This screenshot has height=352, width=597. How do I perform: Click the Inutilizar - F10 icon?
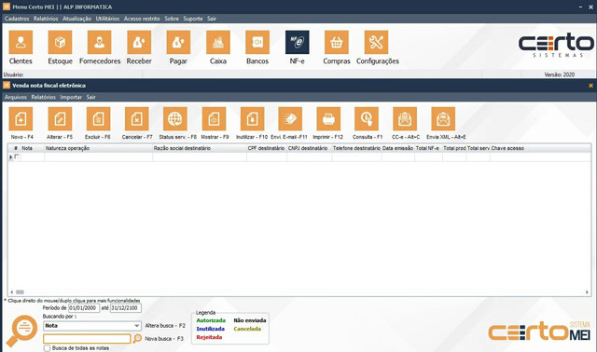[x=252, y=119]
